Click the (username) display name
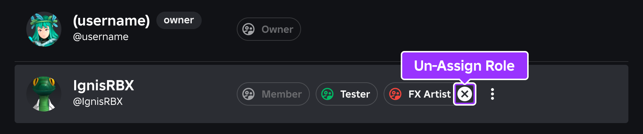 pyautogui.click(x=111, y=21)
